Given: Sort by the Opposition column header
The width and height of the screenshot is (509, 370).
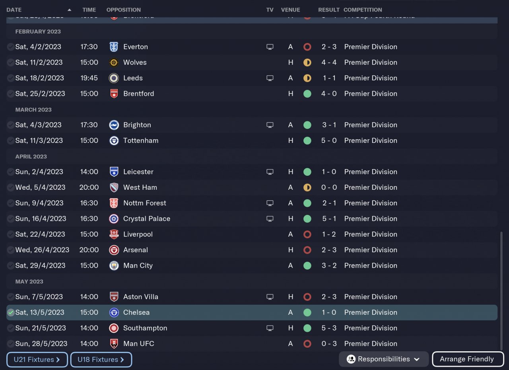Looking at the screenshot, I should (124, 10).
